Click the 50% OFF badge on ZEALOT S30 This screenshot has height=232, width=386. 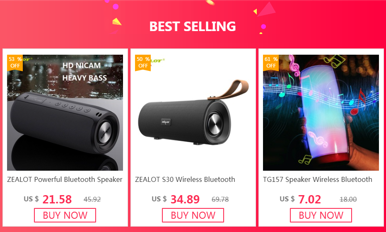(x=143, y=63)
